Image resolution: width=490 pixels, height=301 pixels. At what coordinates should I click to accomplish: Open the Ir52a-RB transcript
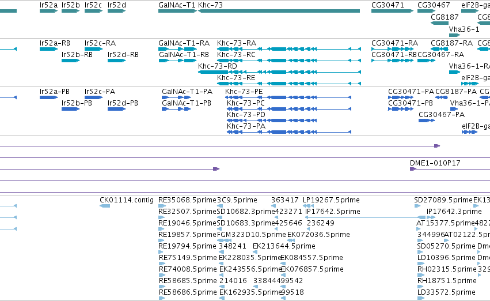pyautogui.click(x=49, y=49)
